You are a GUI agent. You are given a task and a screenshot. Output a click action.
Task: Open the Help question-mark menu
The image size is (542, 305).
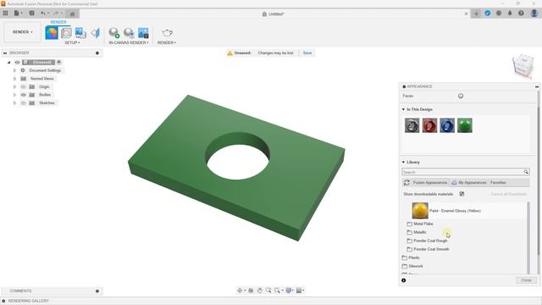pyautogui.click(x=521, y=14)
